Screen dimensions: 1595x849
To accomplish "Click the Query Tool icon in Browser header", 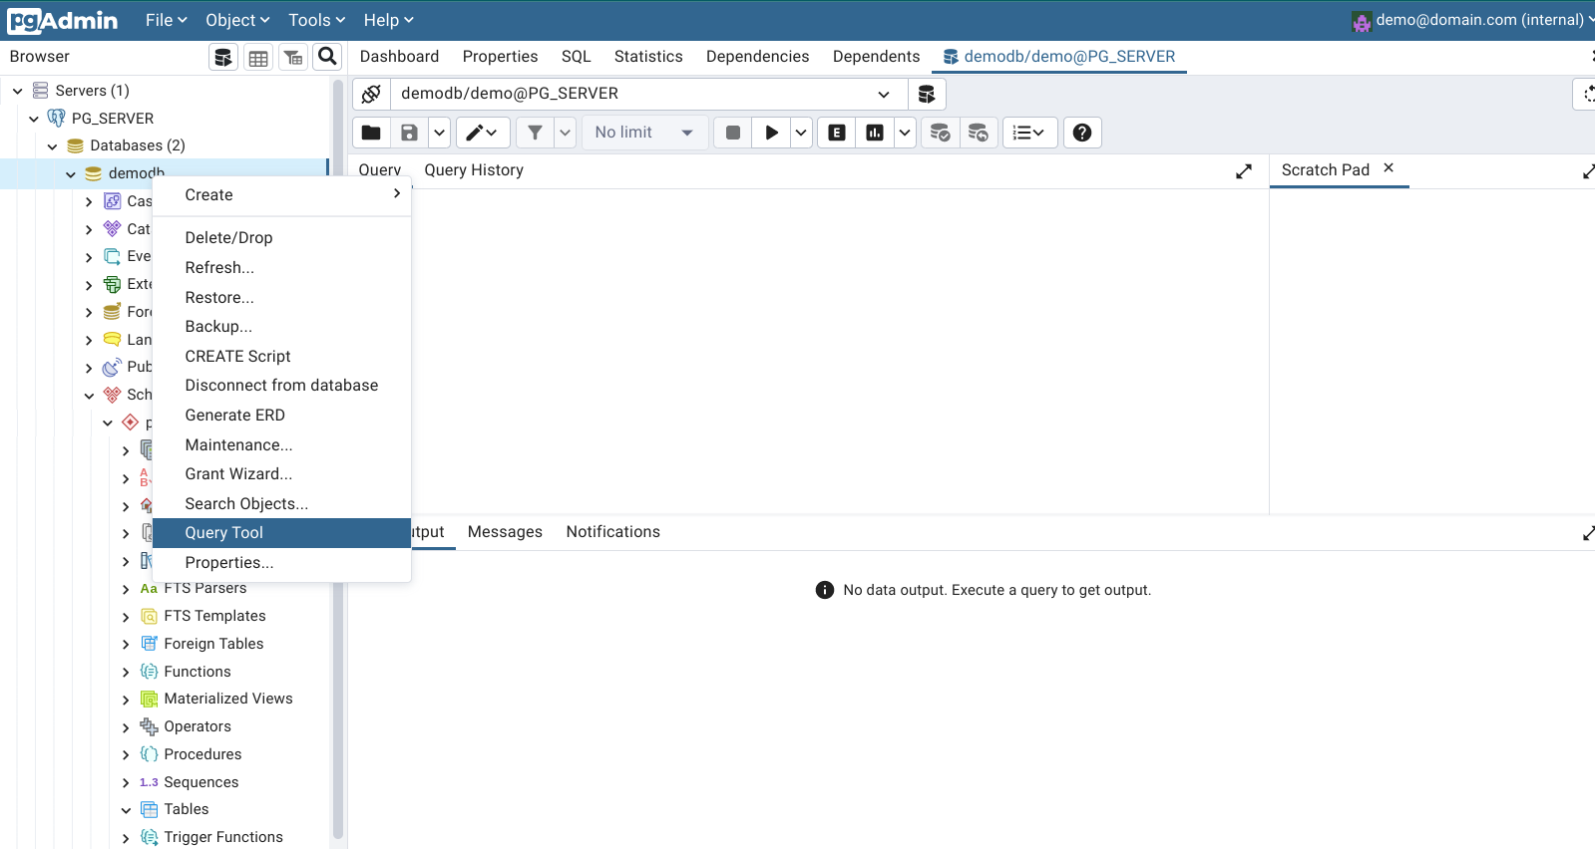I will 223,58.
